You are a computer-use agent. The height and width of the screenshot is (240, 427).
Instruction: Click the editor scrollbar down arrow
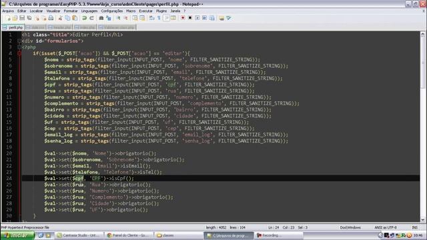[x=422, y=219]
